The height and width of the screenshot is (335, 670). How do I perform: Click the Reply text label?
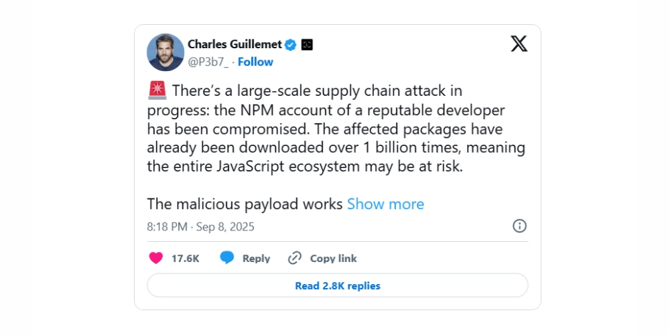point(256,258)
